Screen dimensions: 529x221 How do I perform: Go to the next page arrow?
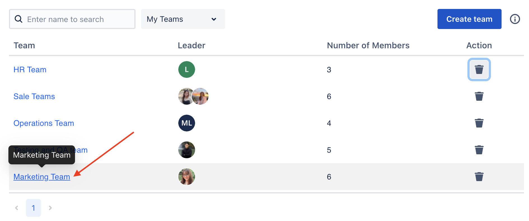tap(50, 208)
